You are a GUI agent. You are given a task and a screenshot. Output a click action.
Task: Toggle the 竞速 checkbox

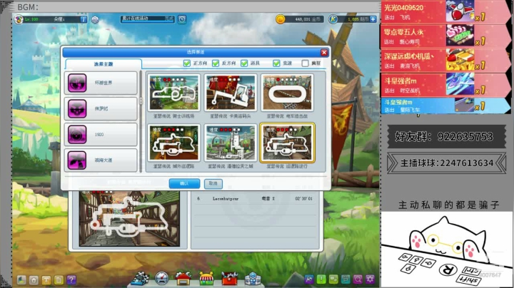(x=276, y=63)
